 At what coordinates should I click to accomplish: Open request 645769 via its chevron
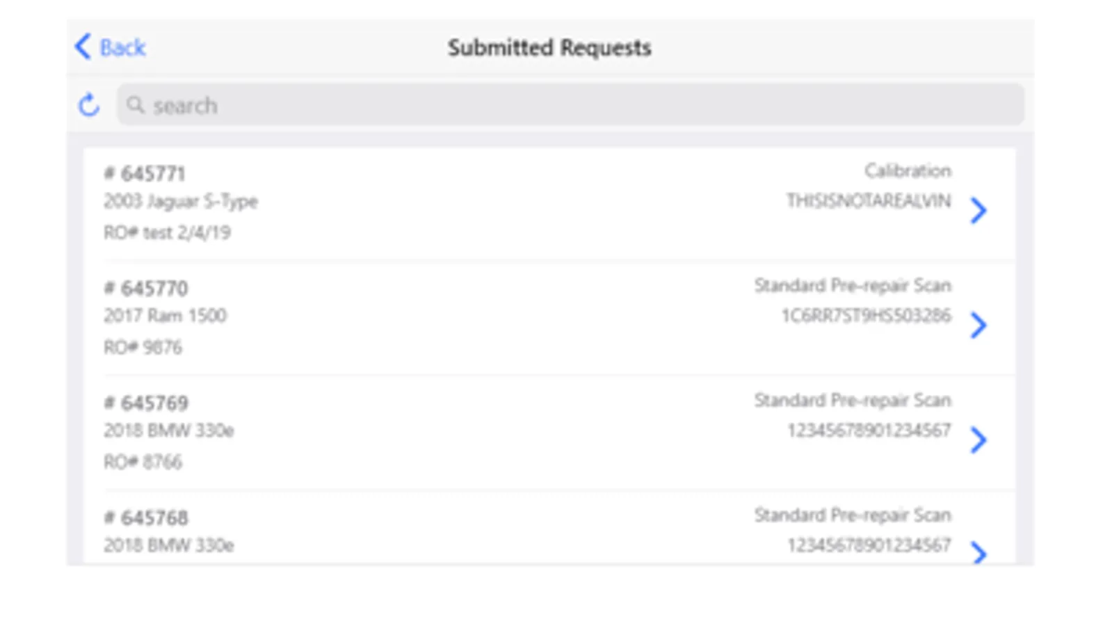[x=978, y=440]
